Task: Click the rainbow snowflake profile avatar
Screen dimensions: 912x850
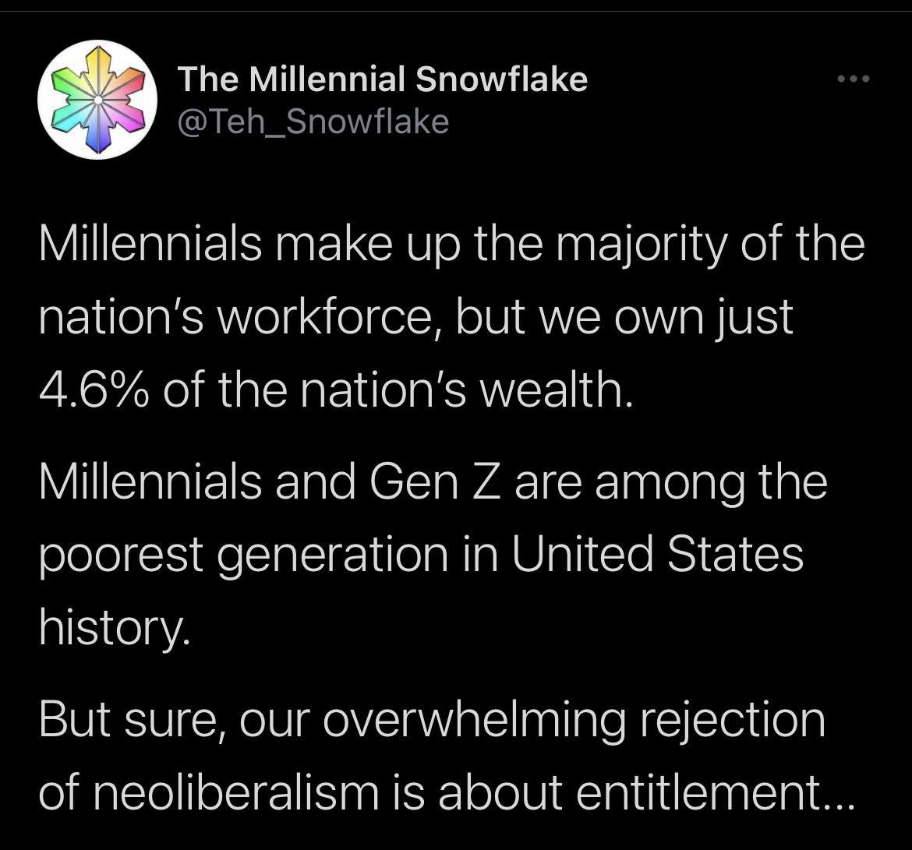Action: coord(97,100)
